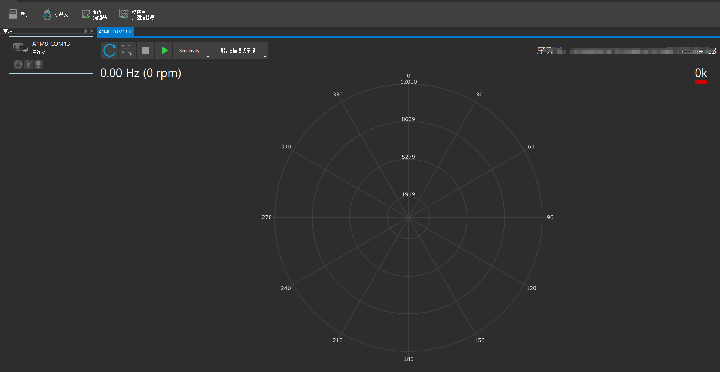Open the 机器人 (robot) toolbar item
The height and width of the screenshot is (372, 720).
56,15
